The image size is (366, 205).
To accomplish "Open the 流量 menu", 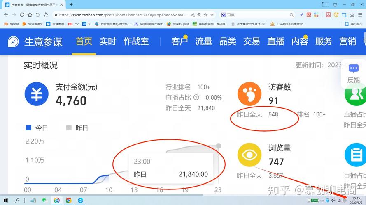I will pos(203,41).
